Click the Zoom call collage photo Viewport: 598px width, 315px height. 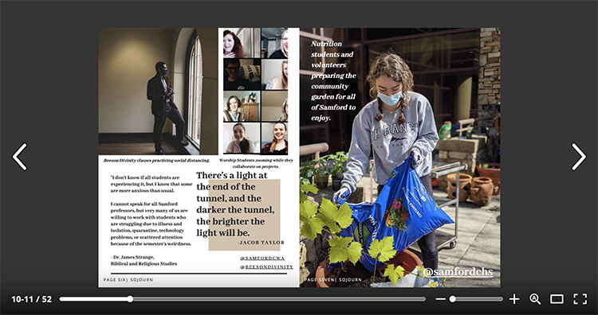point(255,91)
